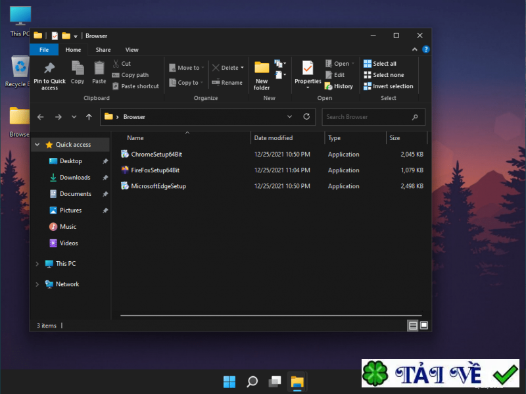526x394 pixels.
Task: Open Properties from the ribbon
Action: pos(307,68)
